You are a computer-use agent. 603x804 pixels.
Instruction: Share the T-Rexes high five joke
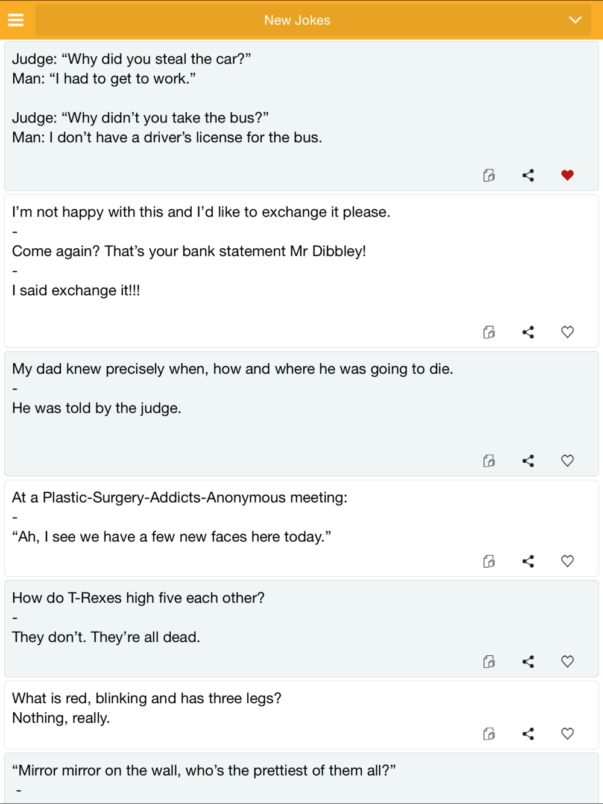(528, 662)
